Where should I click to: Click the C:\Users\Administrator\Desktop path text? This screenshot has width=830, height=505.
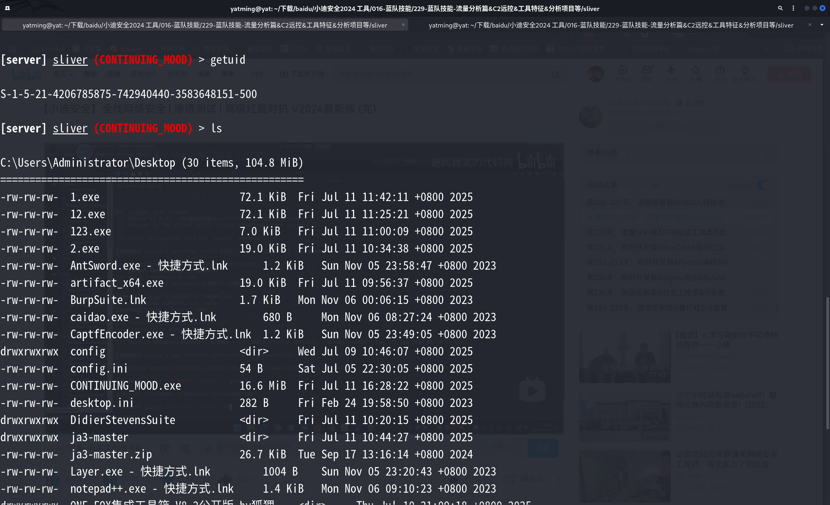88,163
